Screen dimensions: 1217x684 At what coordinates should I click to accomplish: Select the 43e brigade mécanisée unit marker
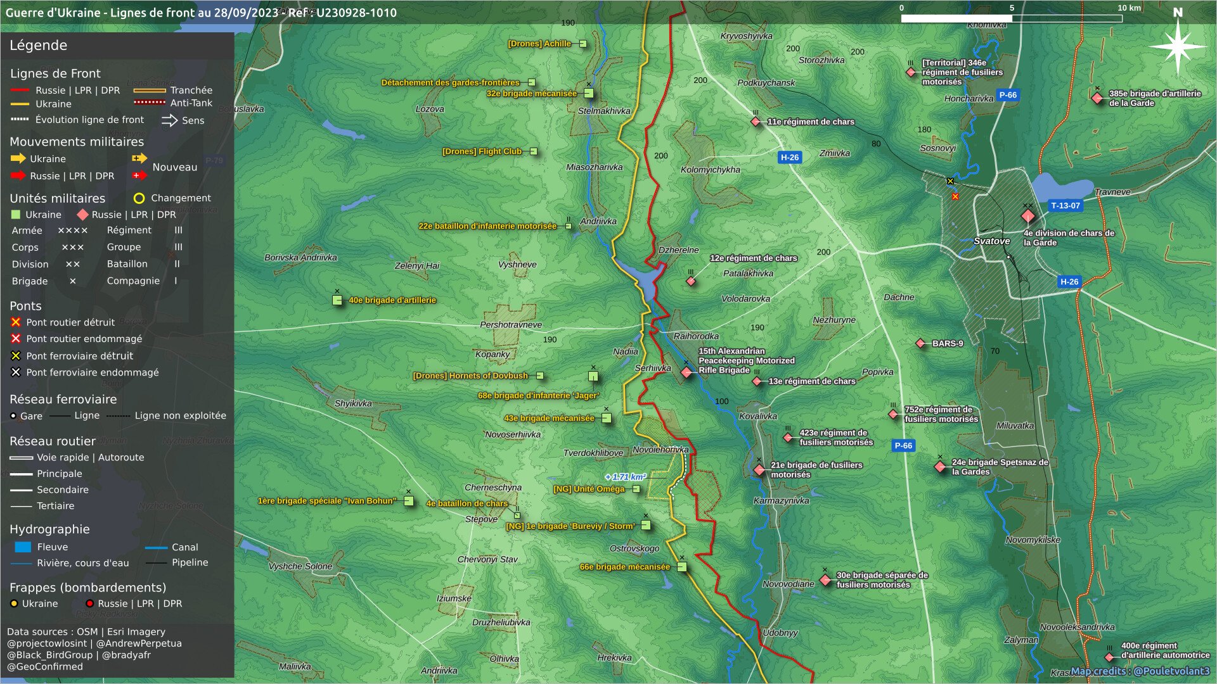pos(606,418)
